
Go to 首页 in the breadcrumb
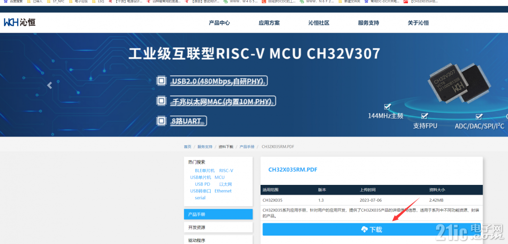pyautogui.click(x=188, y=147)
